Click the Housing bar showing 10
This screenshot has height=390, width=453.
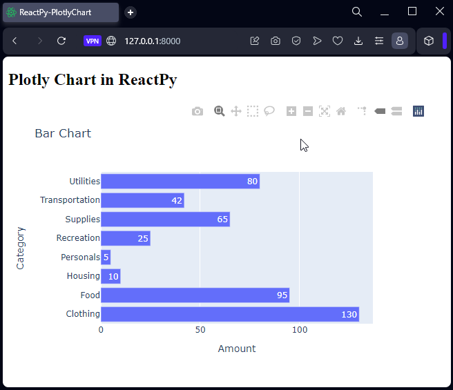(110, 276)
